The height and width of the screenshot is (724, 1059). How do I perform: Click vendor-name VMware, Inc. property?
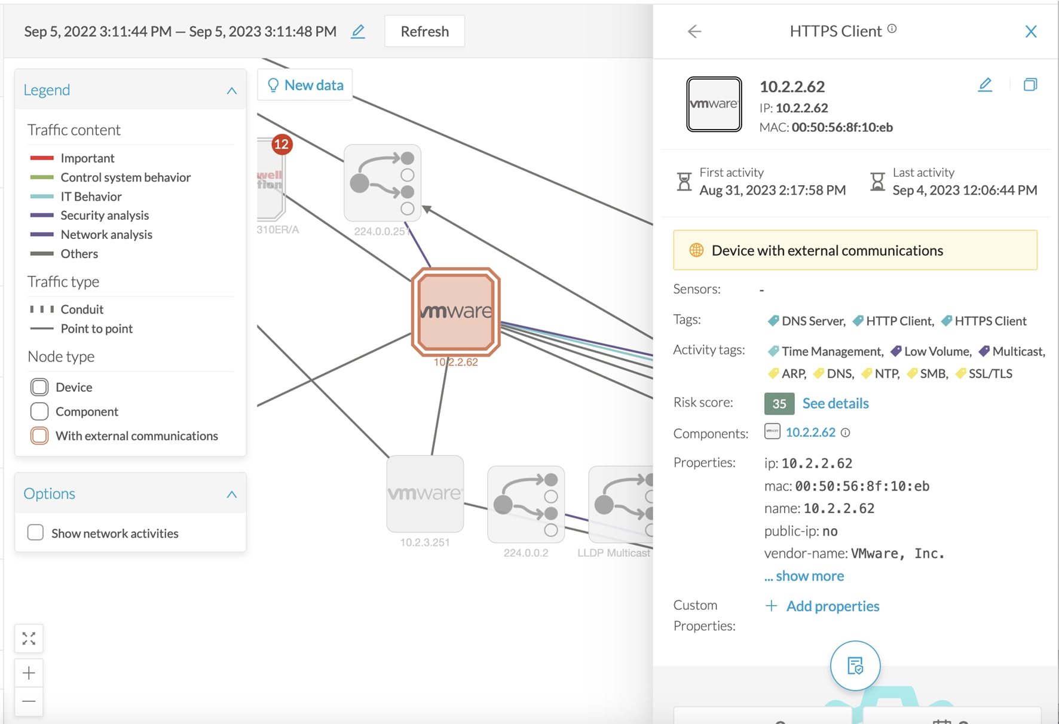coord(854,554)
